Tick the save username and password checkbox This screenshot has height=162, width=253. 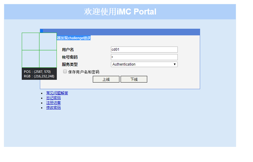click(65, 72)
